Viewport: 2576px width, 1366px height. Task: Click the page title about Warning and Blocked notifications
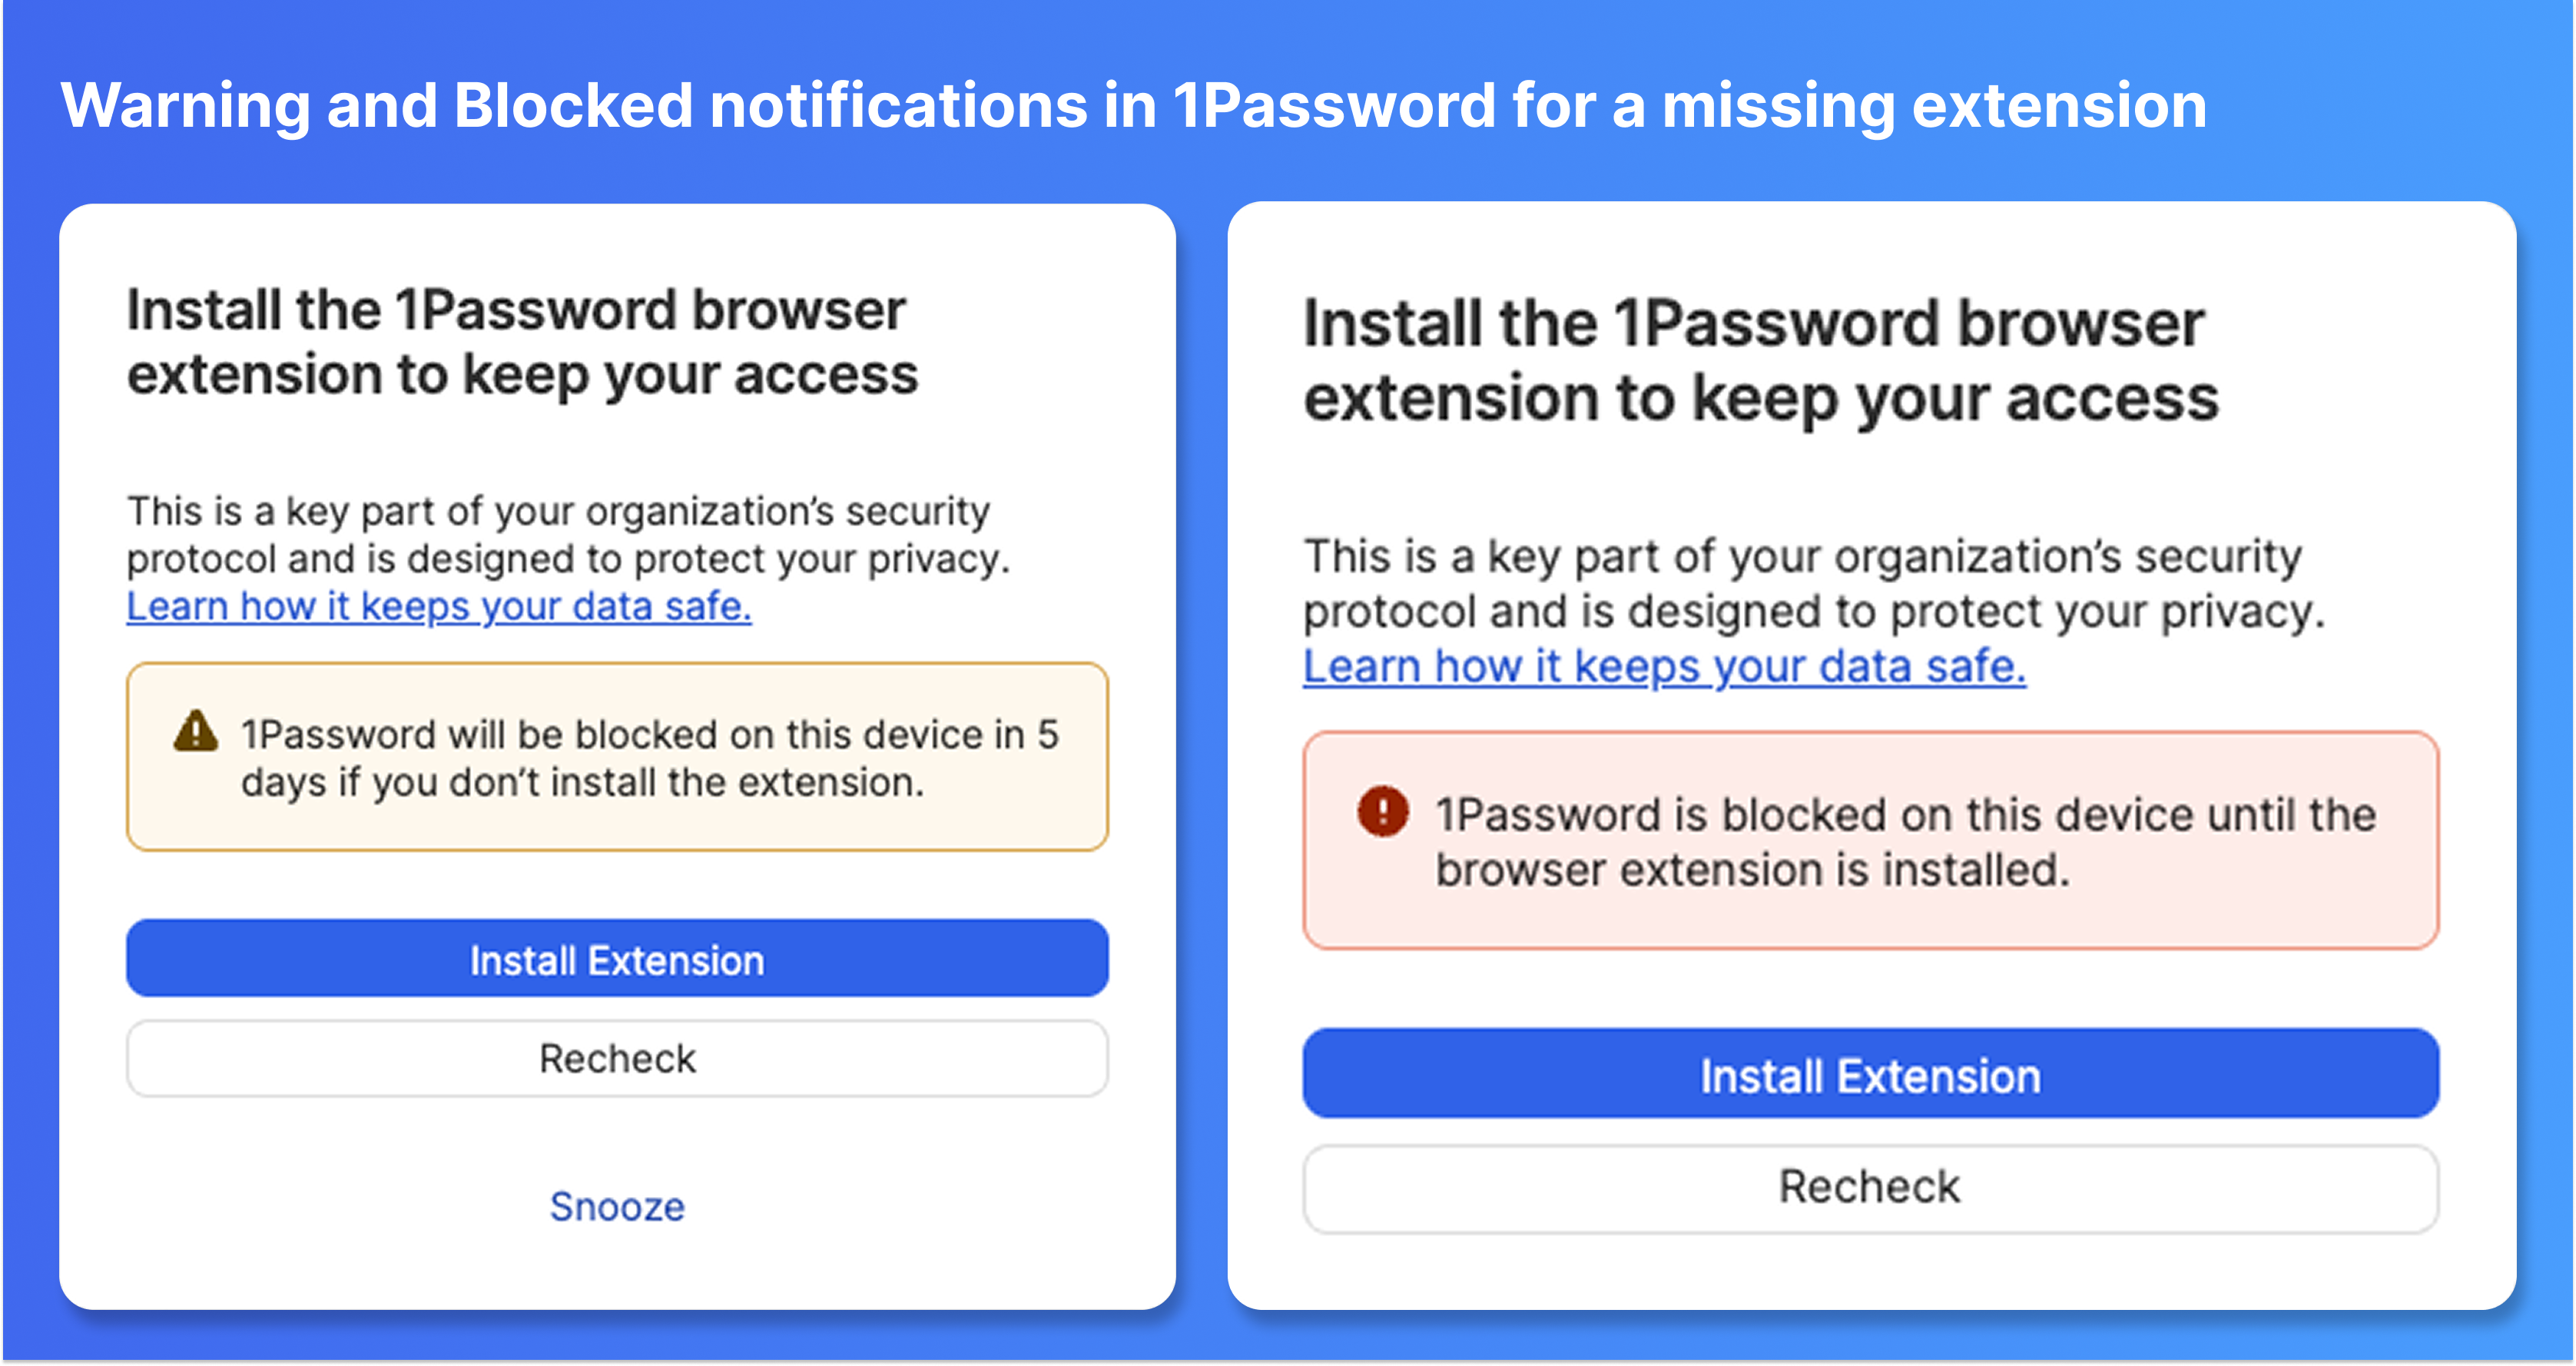(x=1133, y=105)
